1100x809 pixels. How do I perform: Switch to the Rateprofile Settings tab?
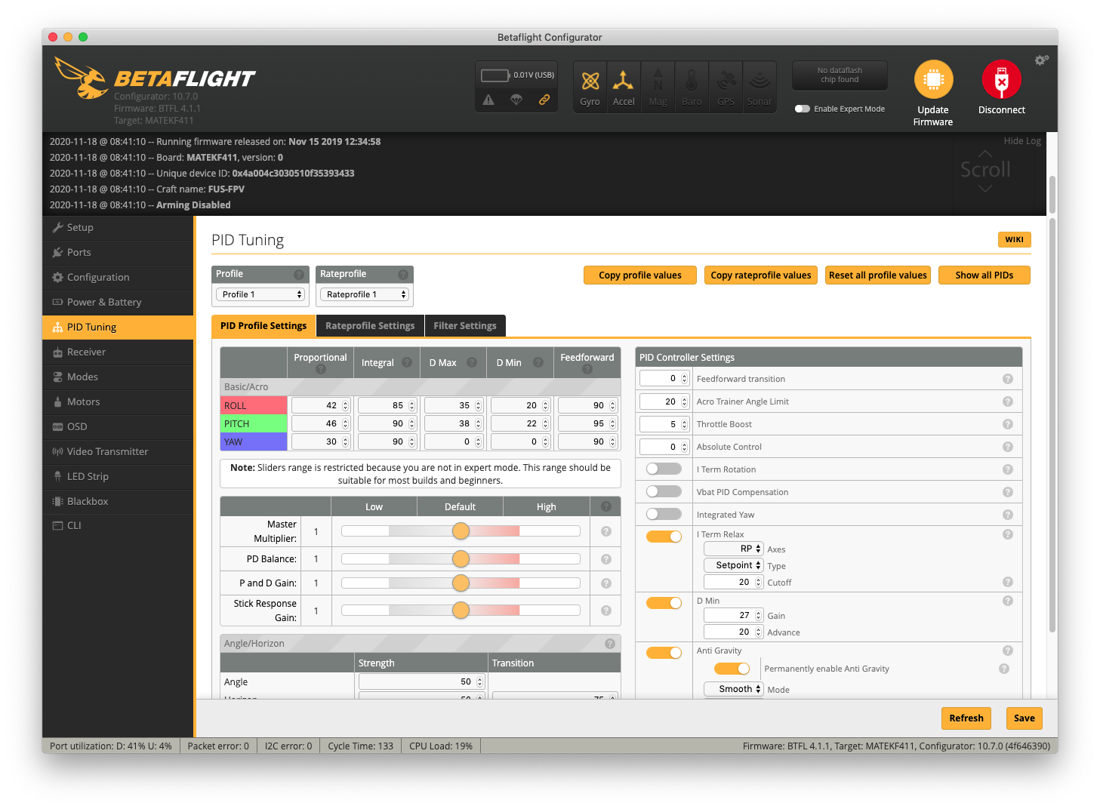click(x=370, y=326)
